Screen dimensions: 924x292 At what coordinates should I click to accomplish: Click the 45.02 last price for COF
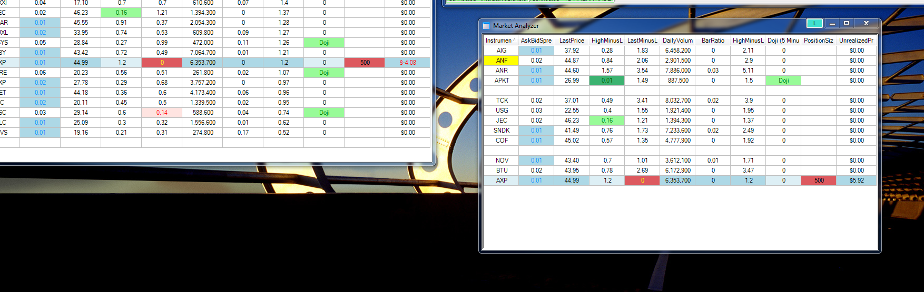(x=572, y=140)
